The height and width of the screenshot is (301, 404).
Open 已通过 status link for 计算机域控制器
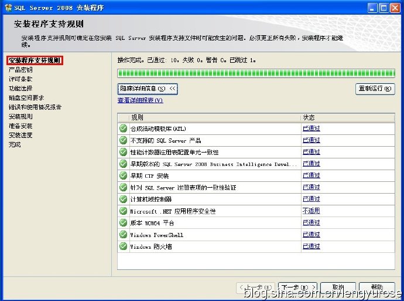(311, 199)
